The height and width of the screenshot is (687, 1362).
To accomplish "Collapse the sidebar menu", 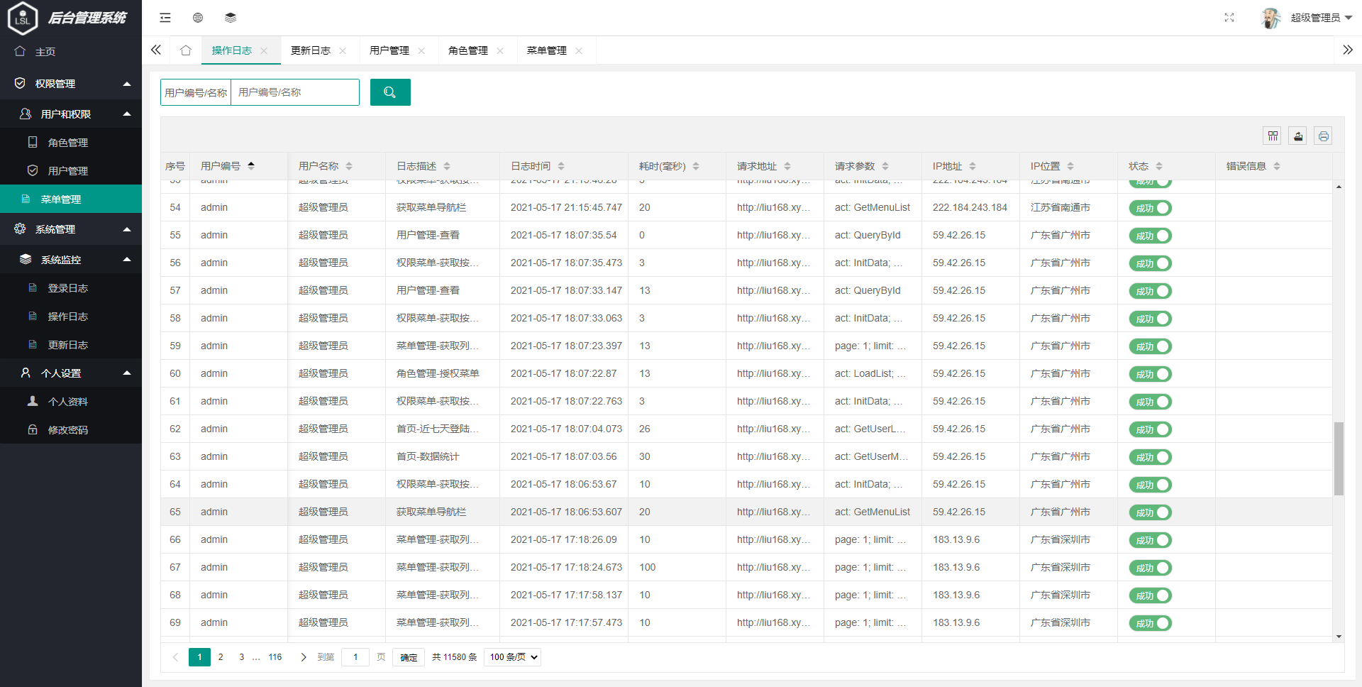I will pos(165,17).
